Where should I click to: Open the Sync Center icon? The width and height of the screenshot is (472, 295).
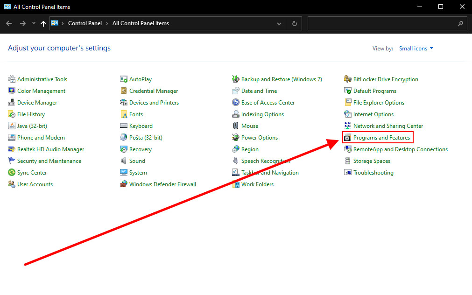[x=12, y=173]
